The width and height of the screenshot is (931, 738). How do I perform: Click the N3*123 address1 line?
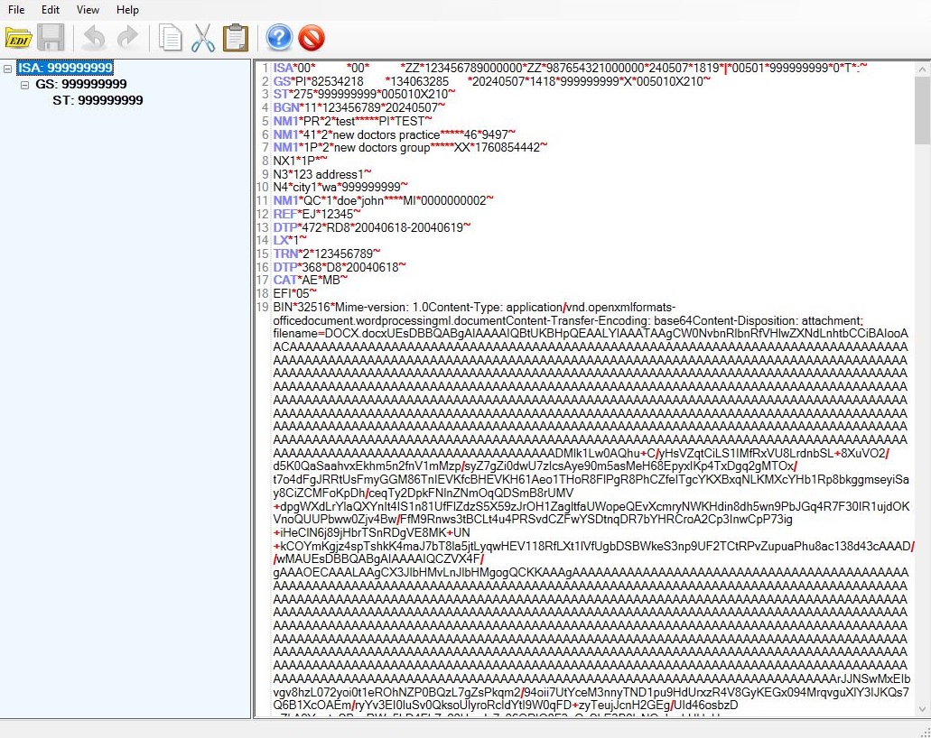click(321, 174)
